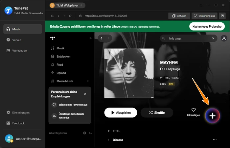Go to browser home page icon
Screen dimensions: 230x148
(x=52, y=16)
